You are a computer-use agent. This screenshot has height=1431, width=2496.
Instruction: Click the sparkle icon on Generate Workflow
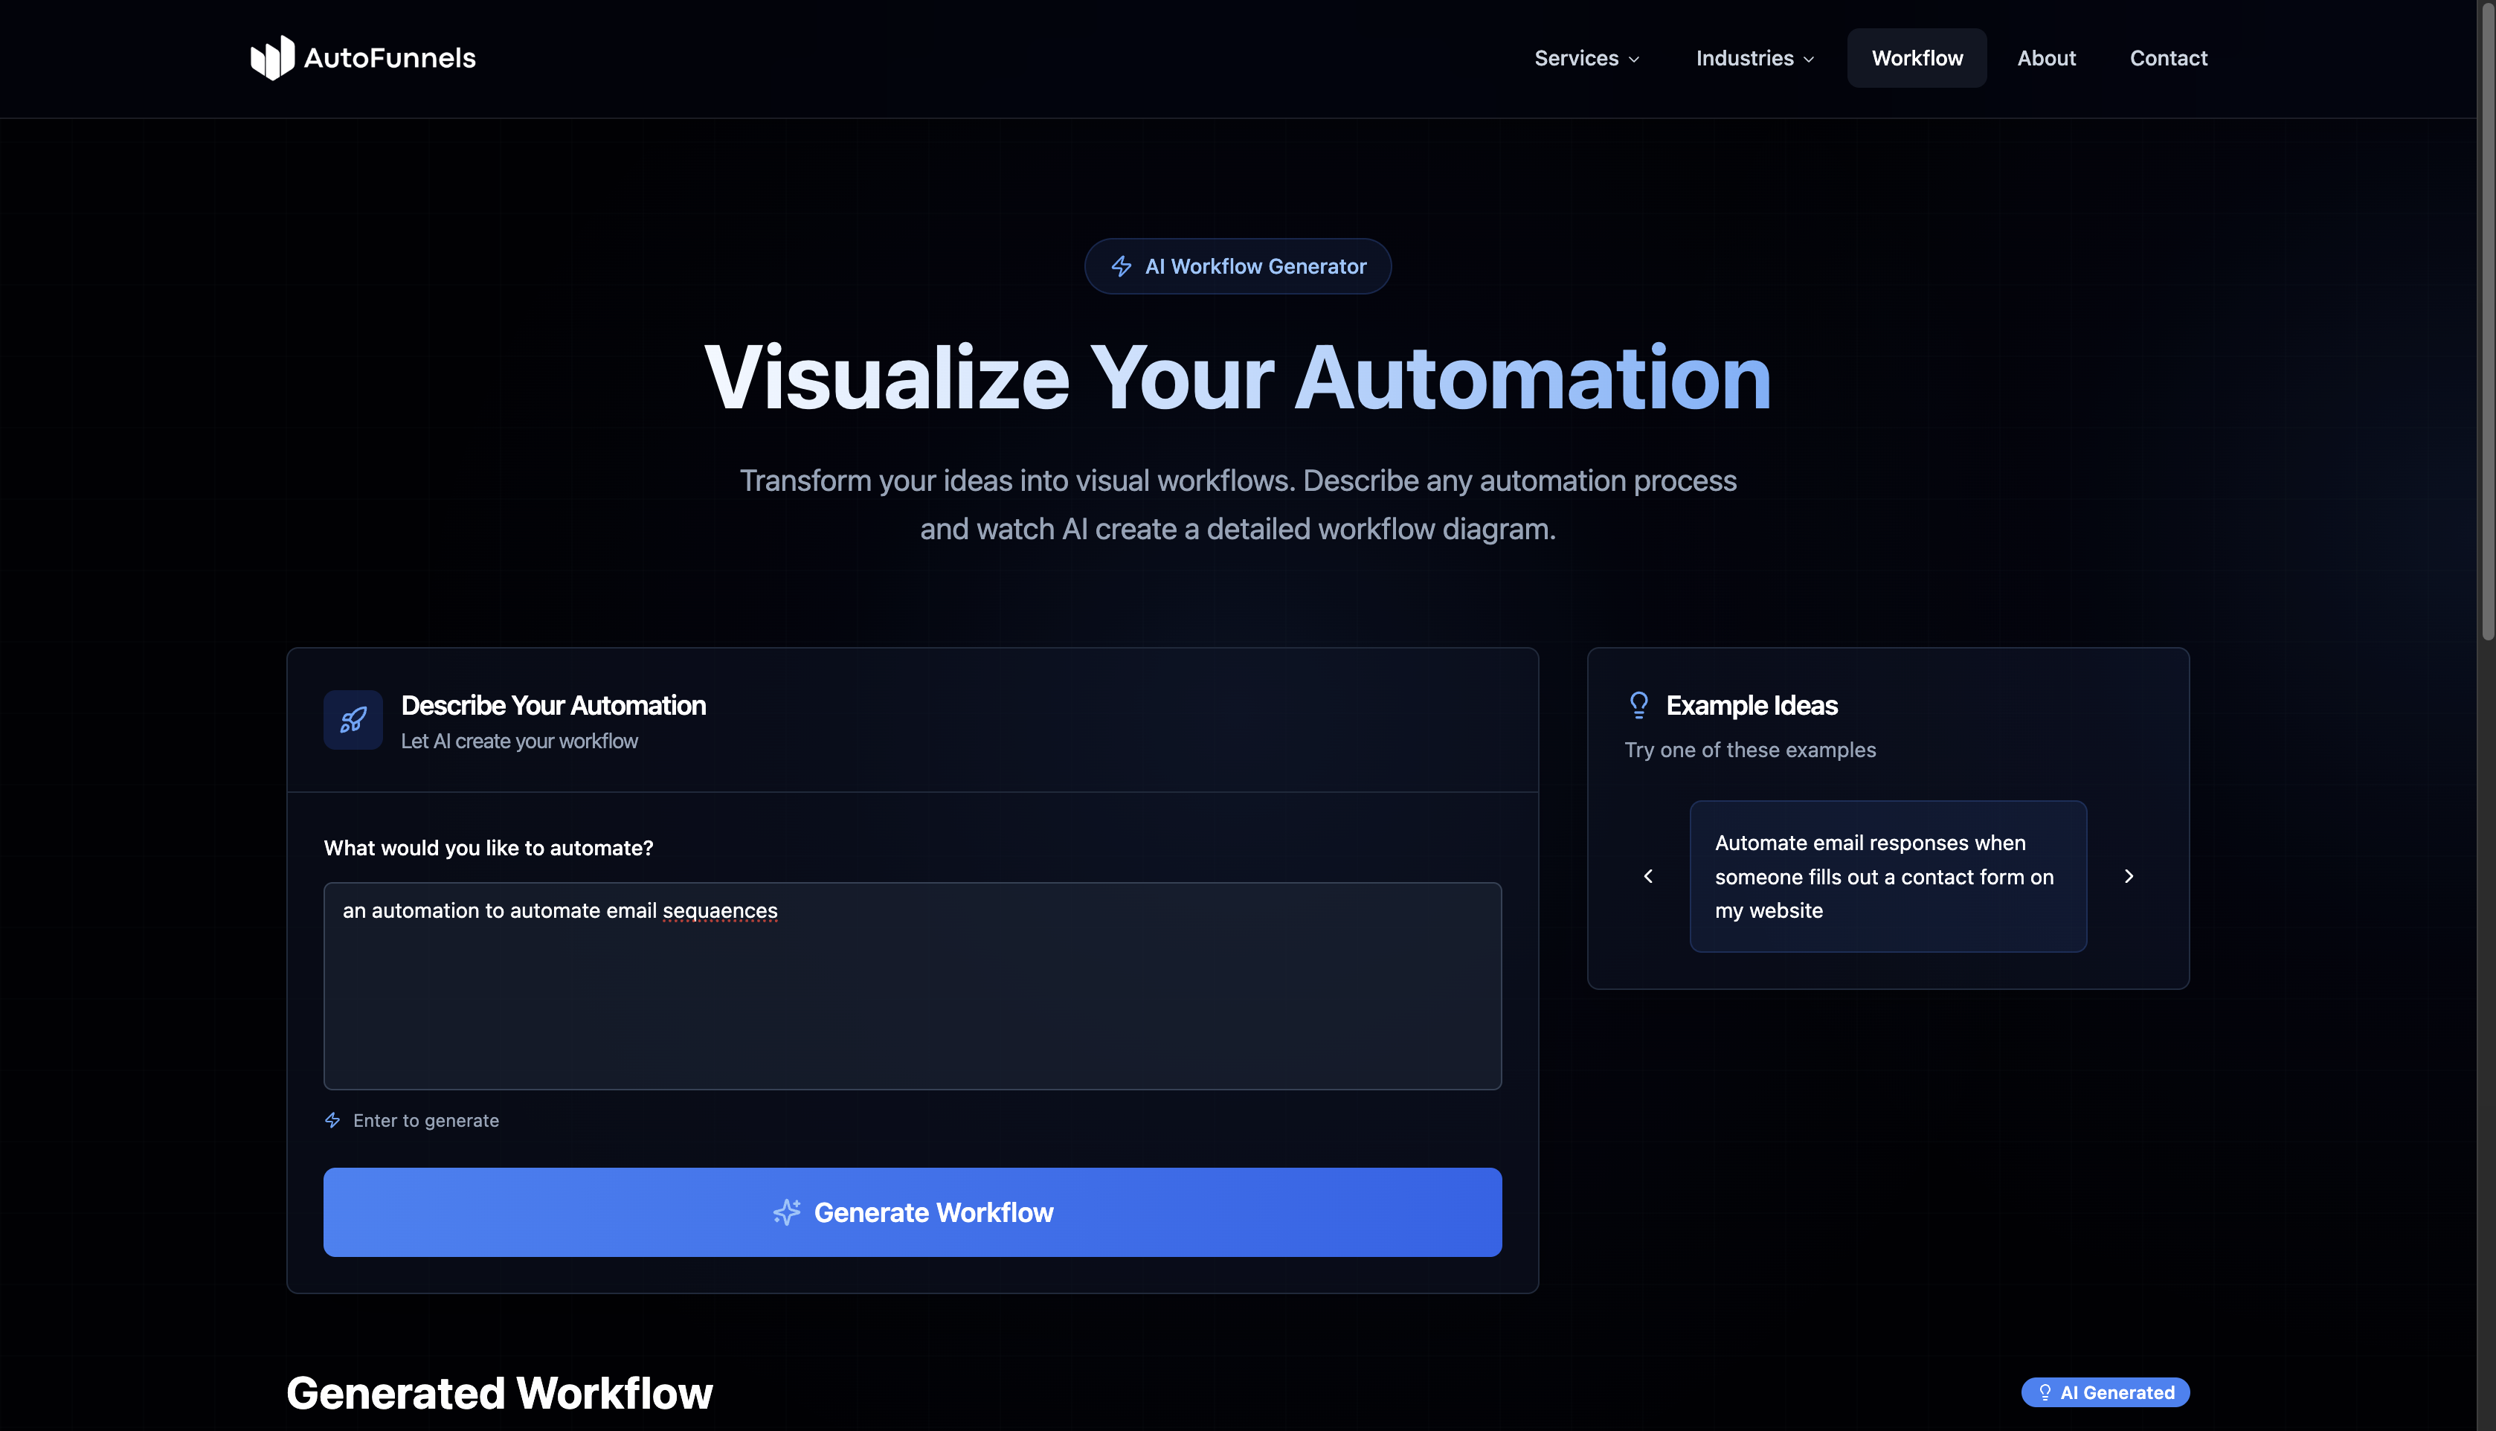(x=786, y=1212)
